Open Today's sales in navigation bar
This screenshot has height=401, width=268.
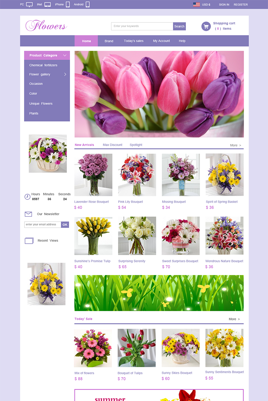click(x=134, y=41)
